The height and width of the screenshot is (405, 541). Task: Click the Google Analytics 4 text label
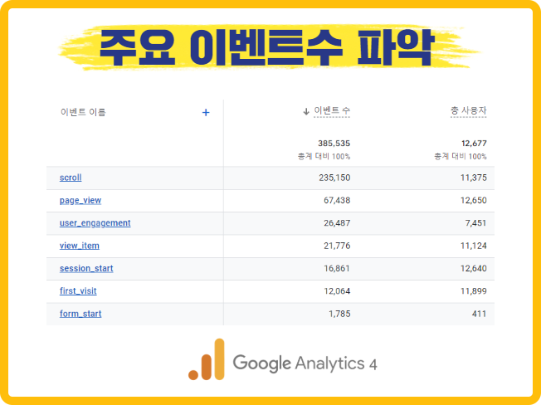click(305, 363)
